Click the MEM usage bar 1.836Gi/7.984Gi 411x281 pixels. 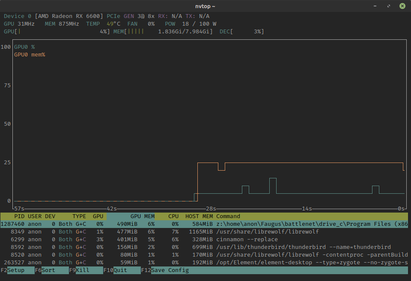click(163, 31)
